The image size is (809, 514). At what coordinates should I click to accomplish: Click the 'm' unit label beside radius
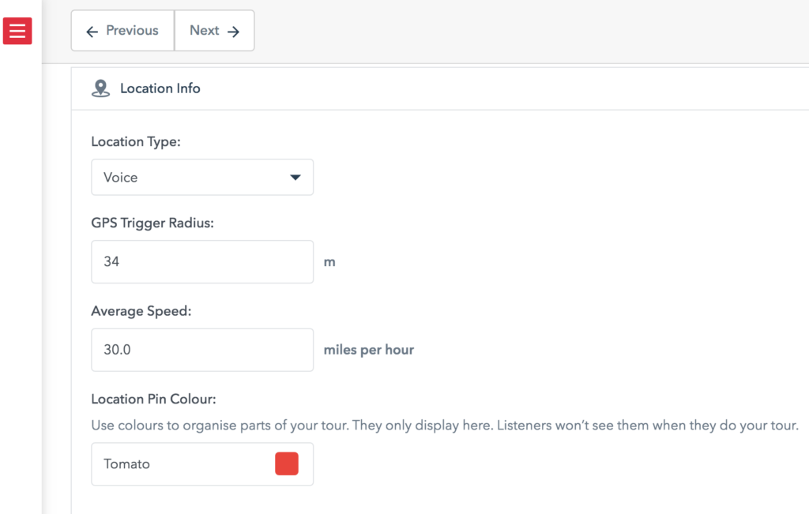[329, 262]
